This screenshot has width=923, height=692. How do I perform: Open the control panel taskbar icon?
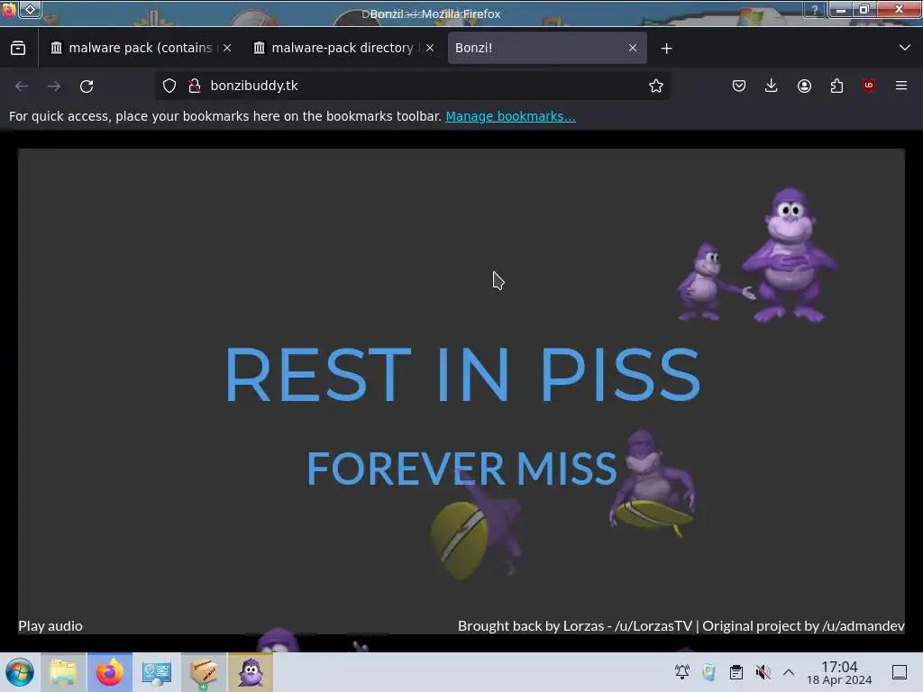click(157, 672)
